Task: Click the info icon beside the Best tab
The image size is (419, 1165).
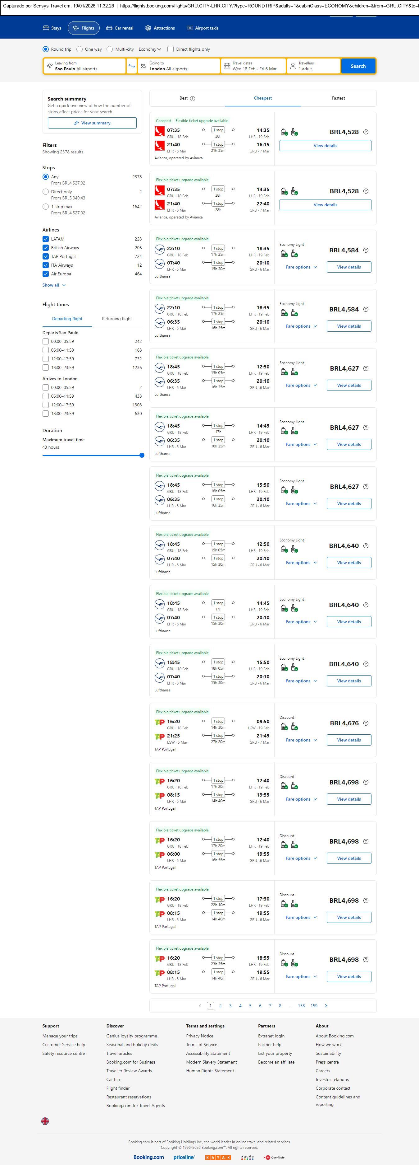Action: tap(193, 99)
